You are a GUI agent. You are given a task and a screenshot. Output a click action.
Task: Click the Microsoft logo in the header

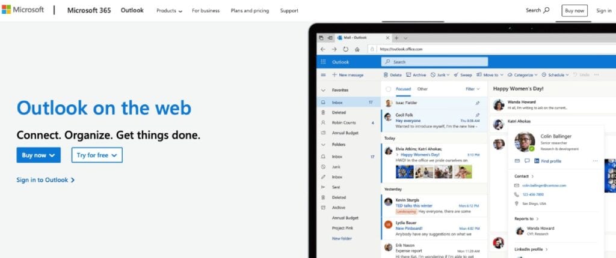(22, 10)
